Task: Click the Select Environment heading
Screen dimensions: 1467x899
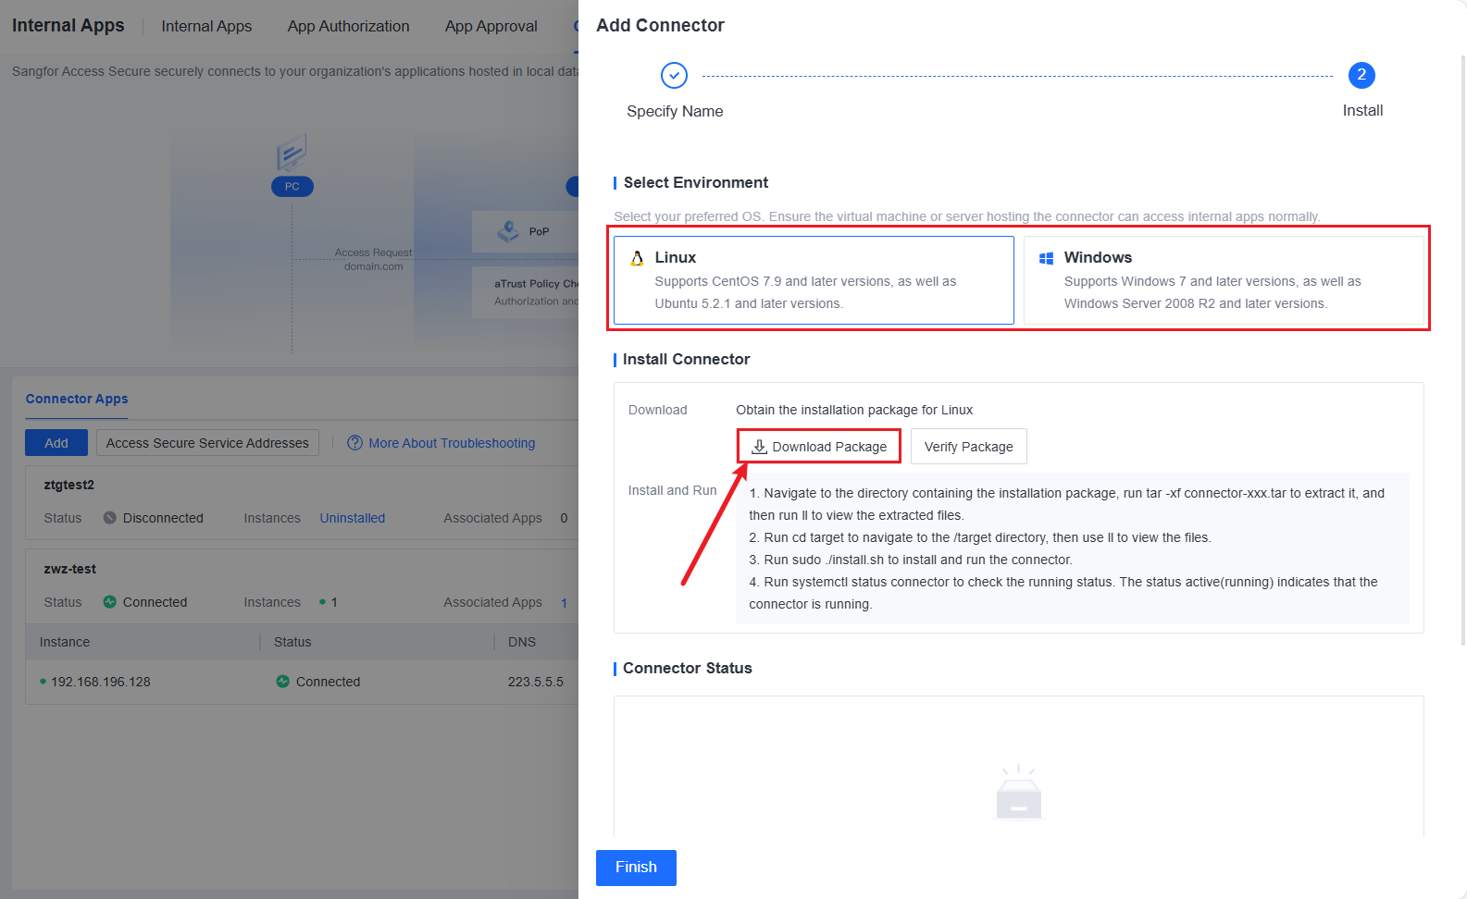Action: (x=696, y=182)
